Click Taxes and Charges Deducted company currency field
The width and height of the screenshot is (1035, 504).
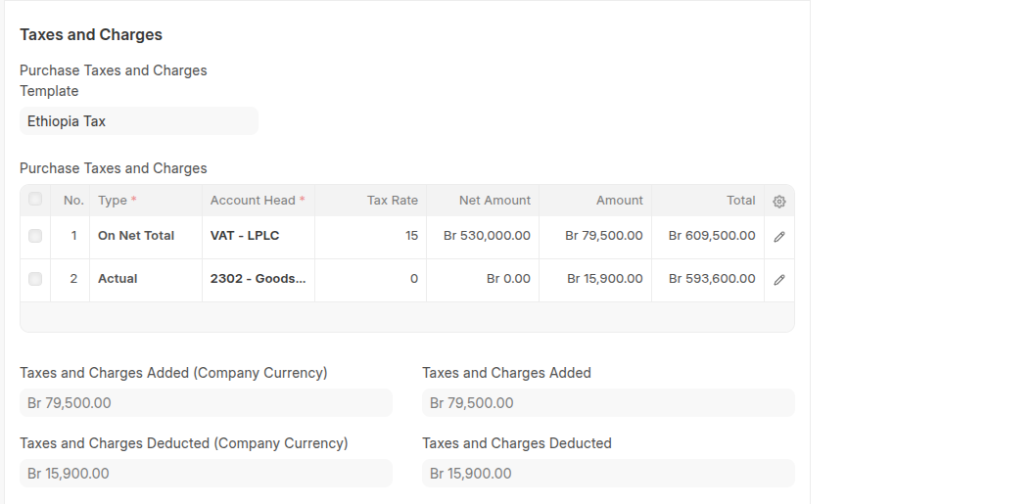point(206,474)
